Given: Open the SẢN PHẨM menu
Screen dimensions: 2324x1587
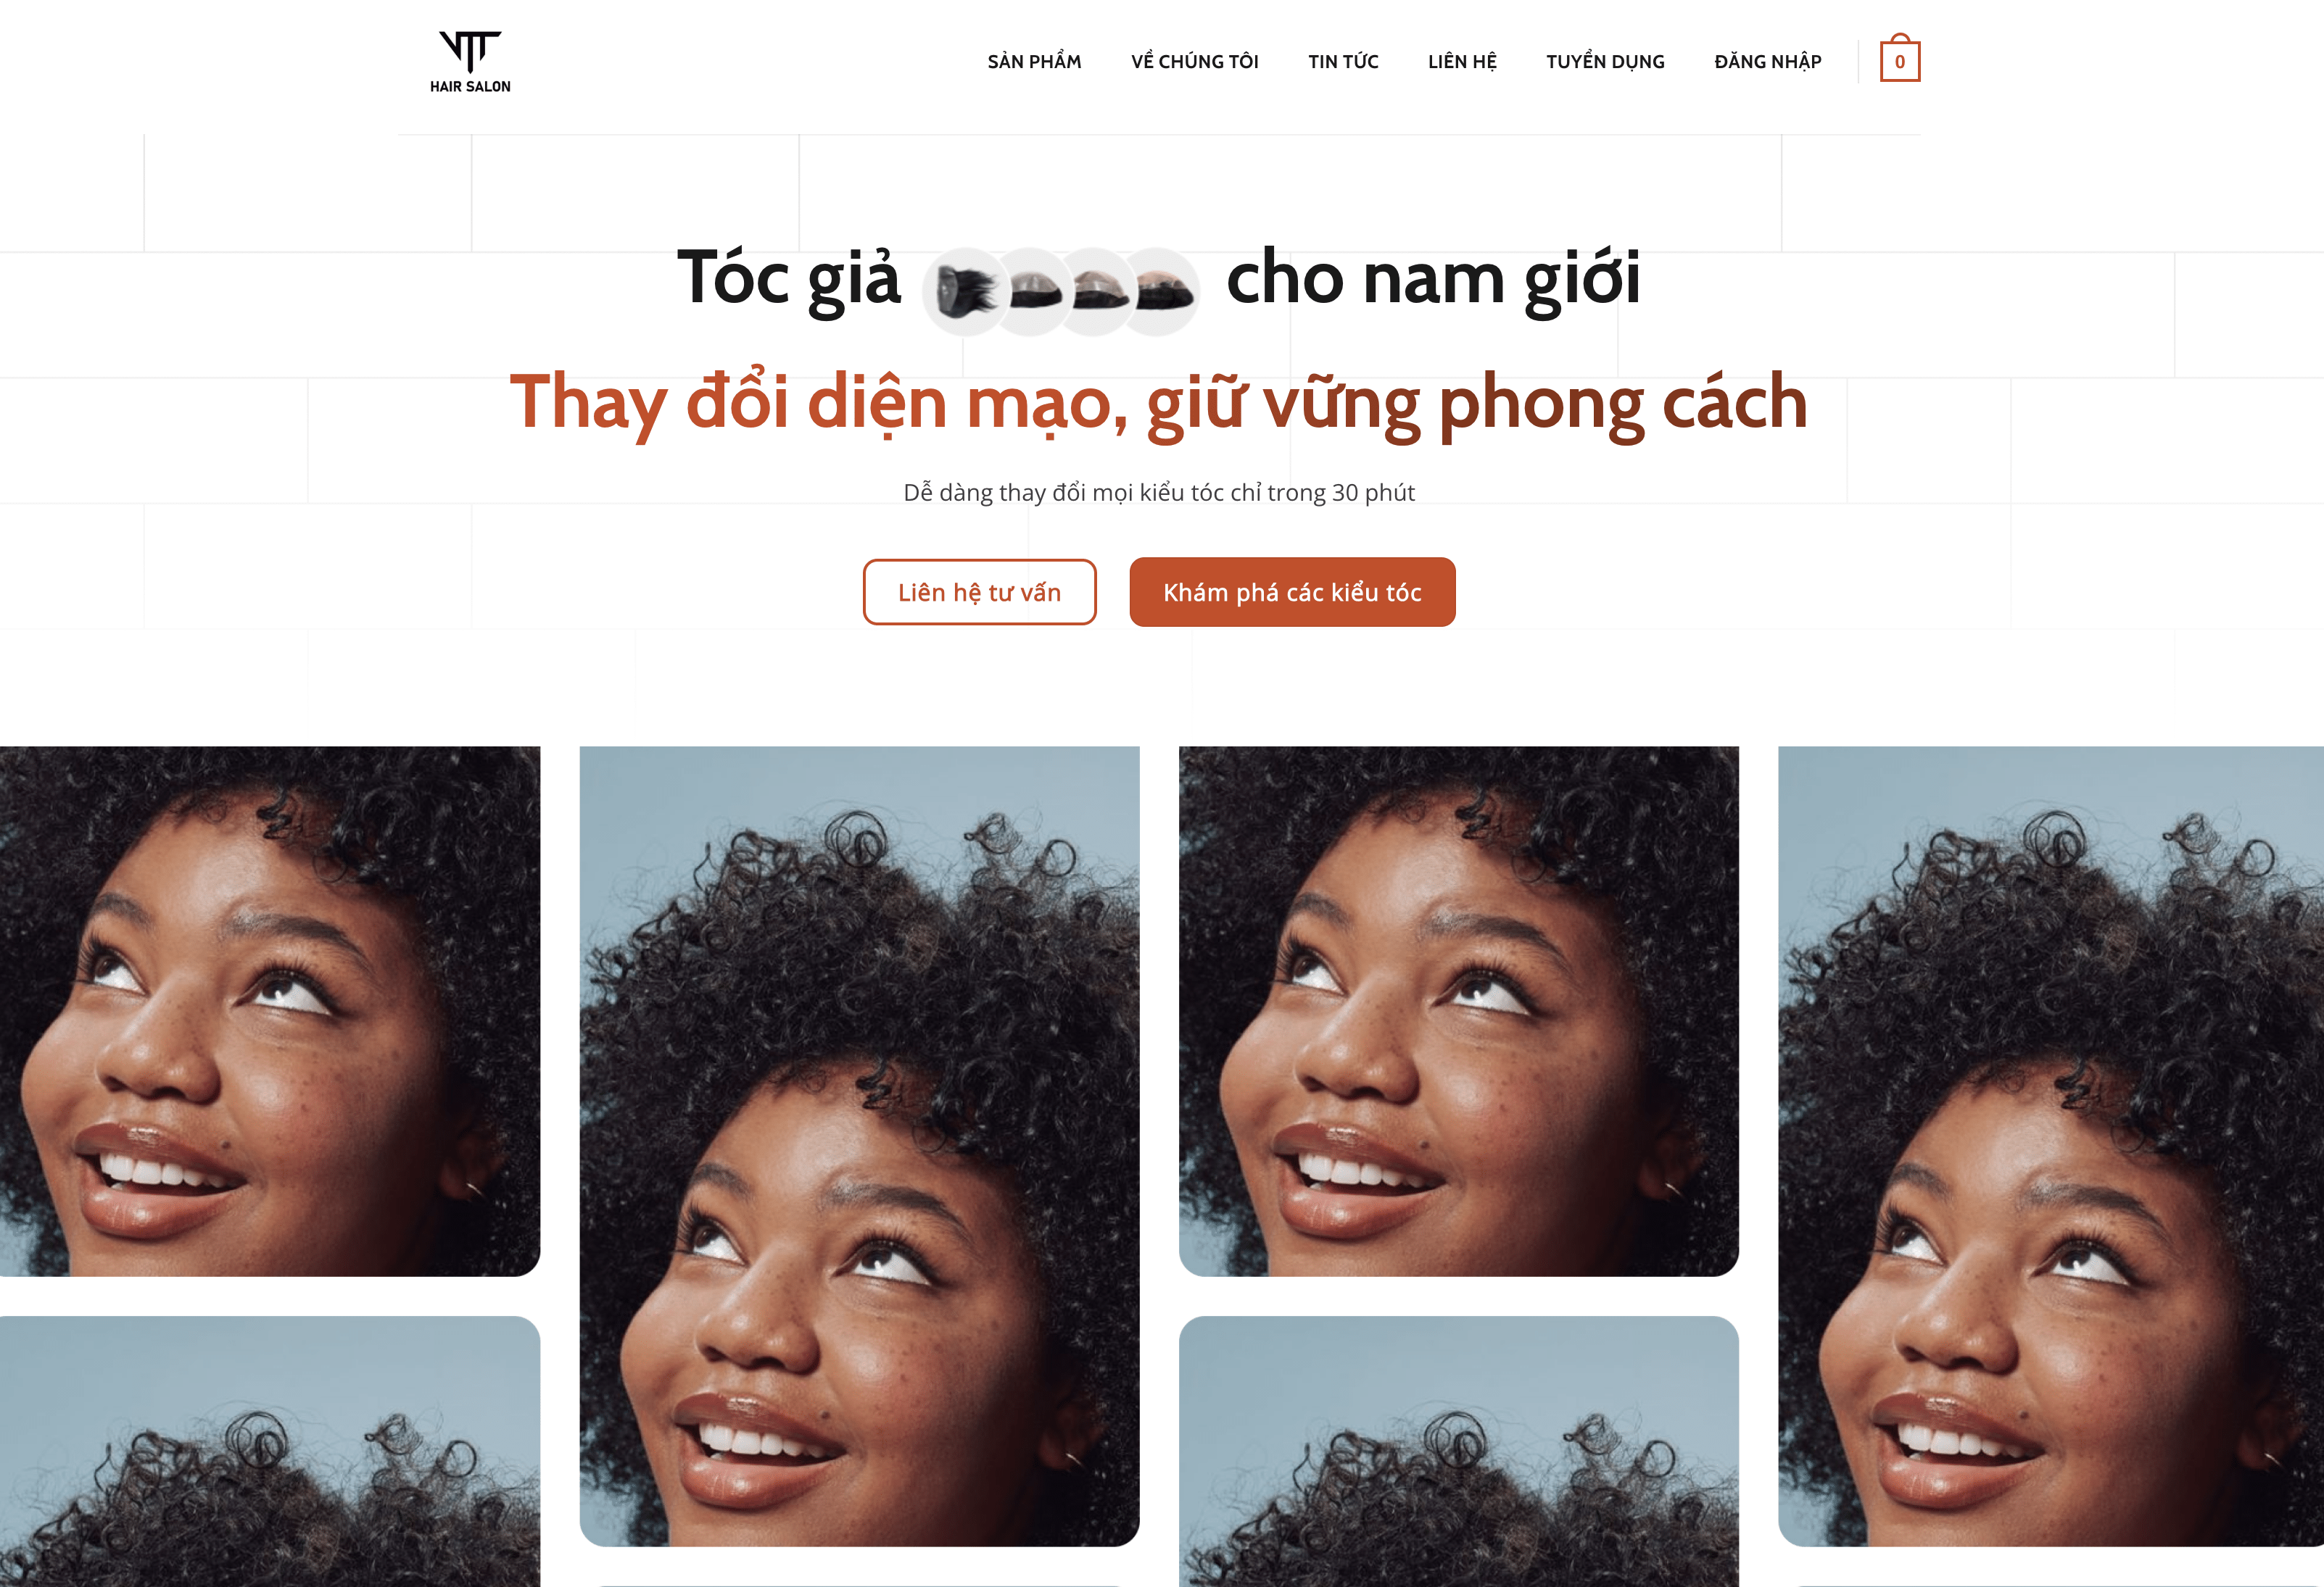Looking at the screenshot, I should click(x=1034, y=61).
